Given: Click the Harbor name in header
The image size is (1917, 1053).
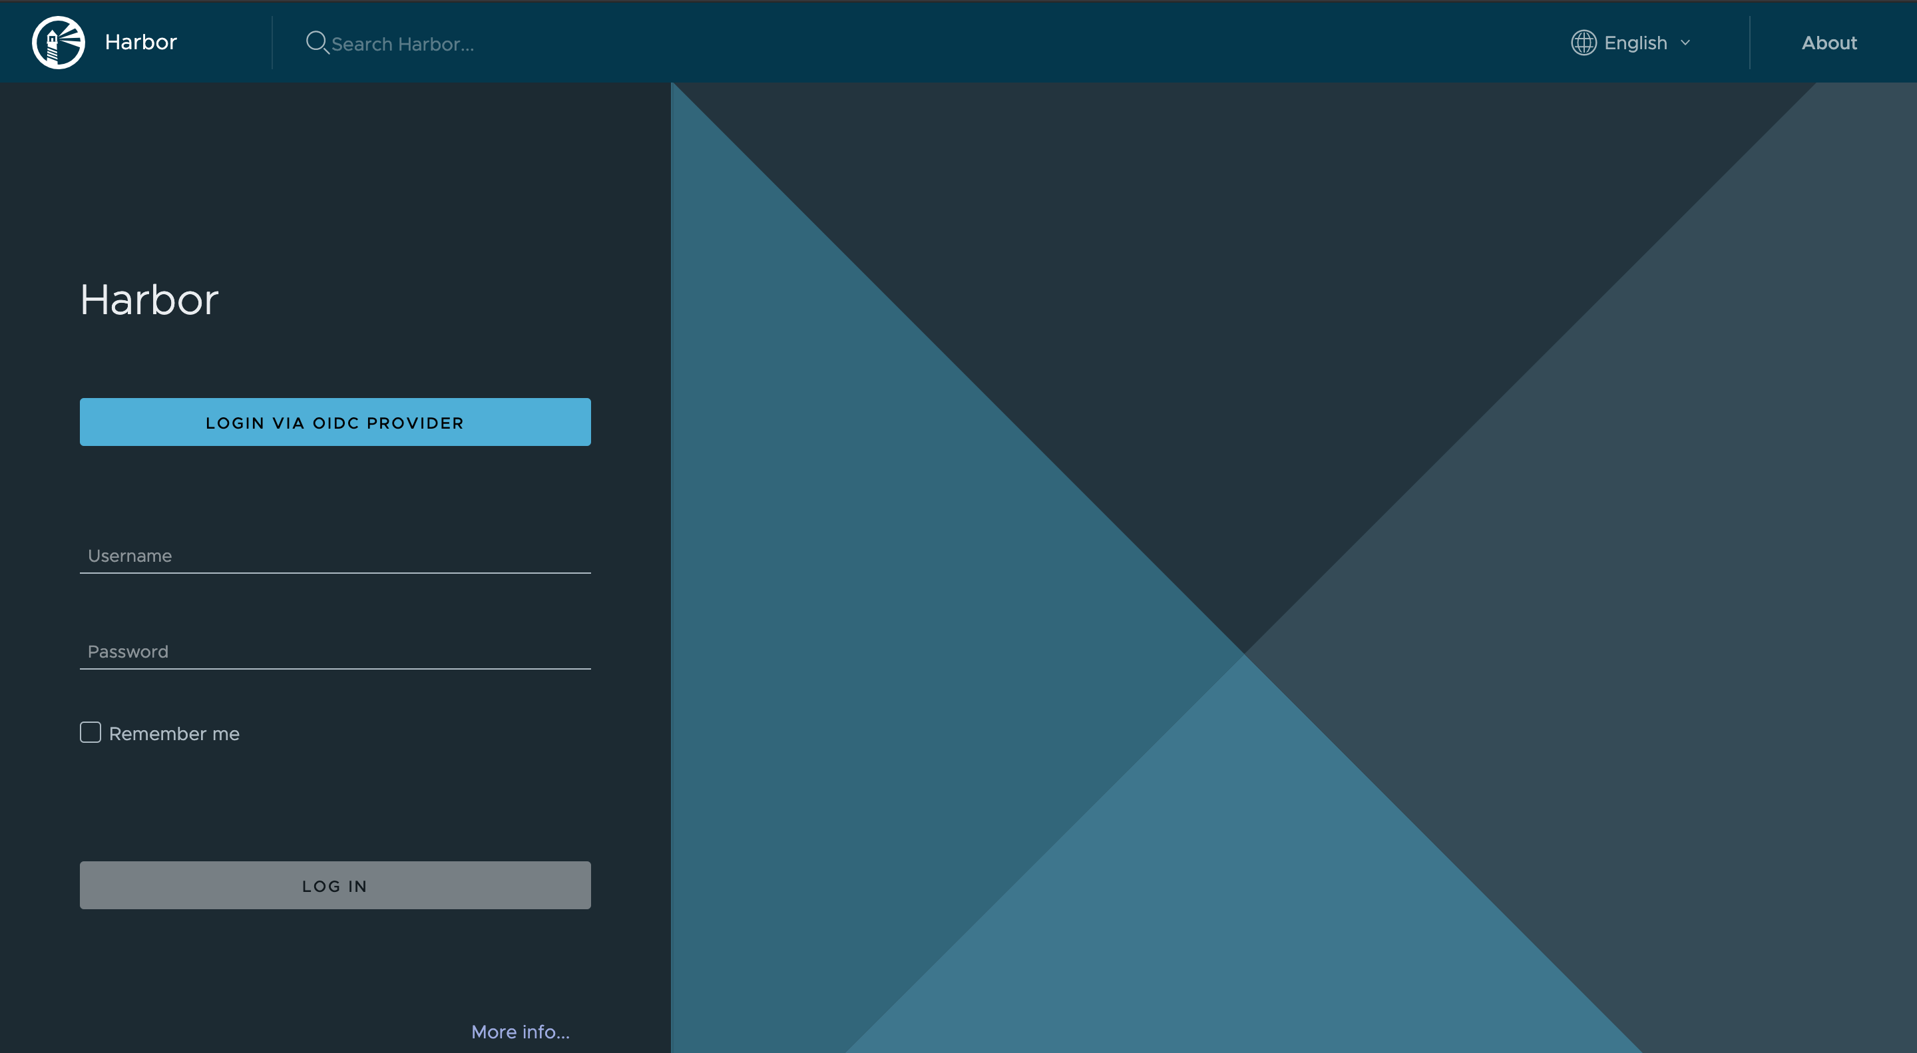Looking at the screenshot, I should click(x=140, y=43).
